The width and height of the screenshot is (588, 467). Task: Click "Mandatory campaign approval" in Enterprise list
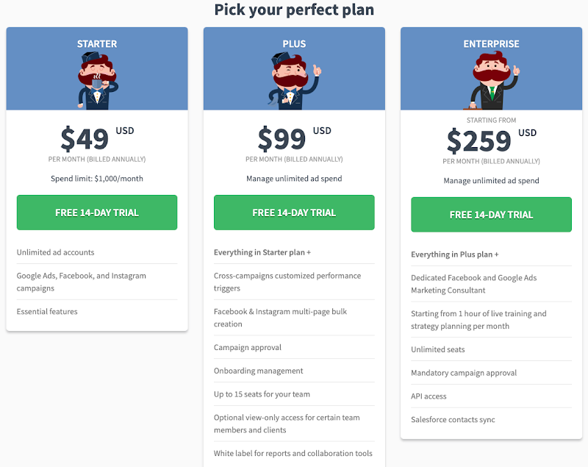click(464, 373)
